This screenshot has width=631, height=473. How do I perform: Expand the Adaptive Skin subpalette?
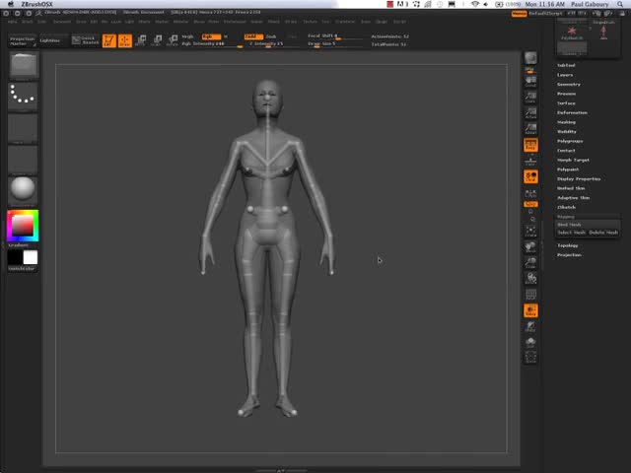(573, 198)
